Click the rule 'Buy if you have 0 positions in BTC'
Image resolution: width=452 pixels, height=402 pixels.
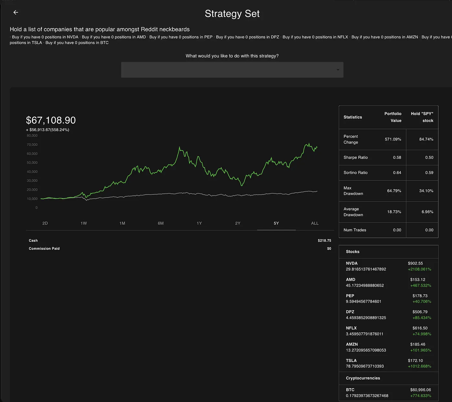point(77,43)
